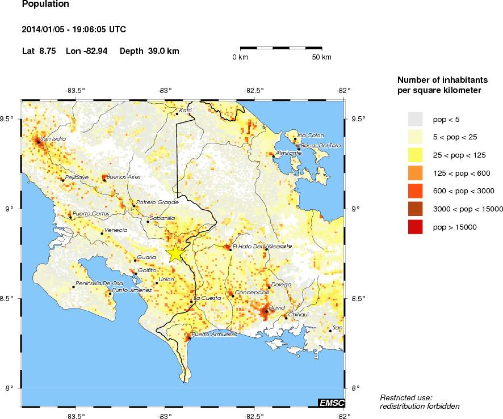Click the 'pop < 5' gray legend swatch
The image size is (503, 419).
[416, 119]
